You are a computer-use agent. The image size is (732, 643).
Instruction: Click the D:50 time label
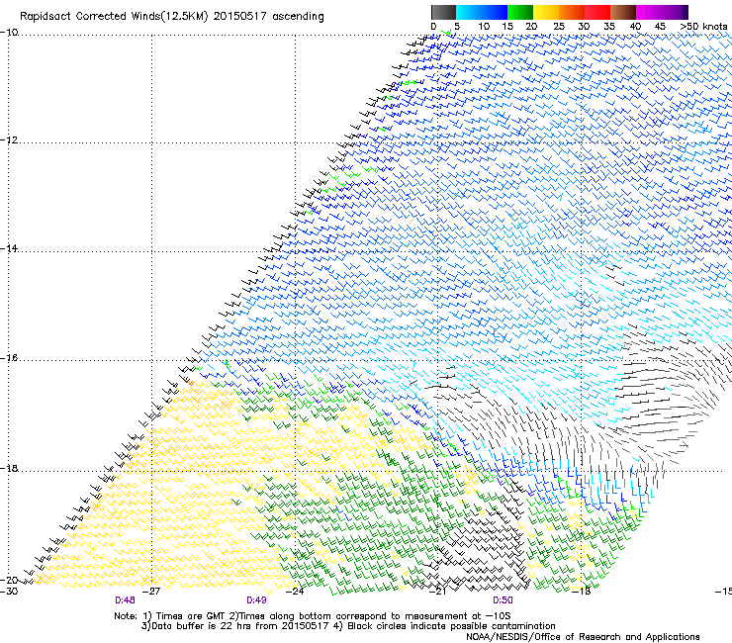(x=503, y=600)
